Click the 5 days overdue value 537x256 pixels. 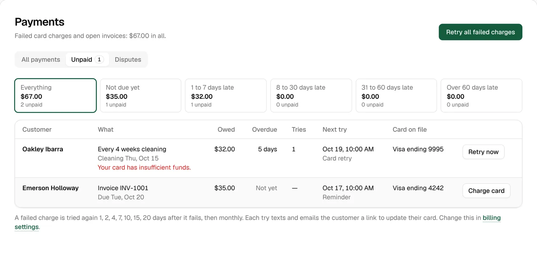[267, 149]
